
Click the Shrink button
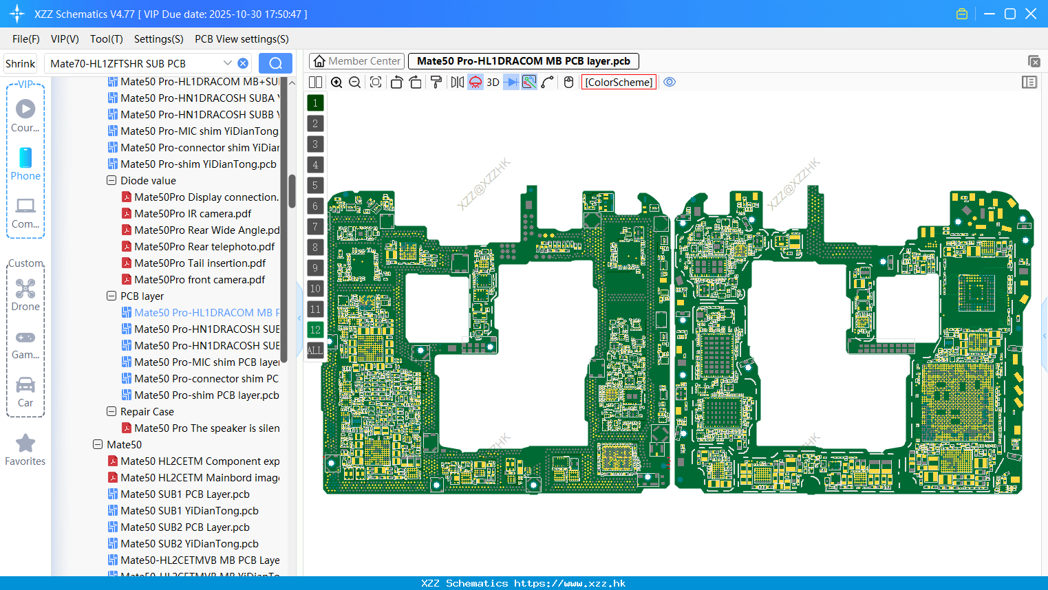[20, 63]
